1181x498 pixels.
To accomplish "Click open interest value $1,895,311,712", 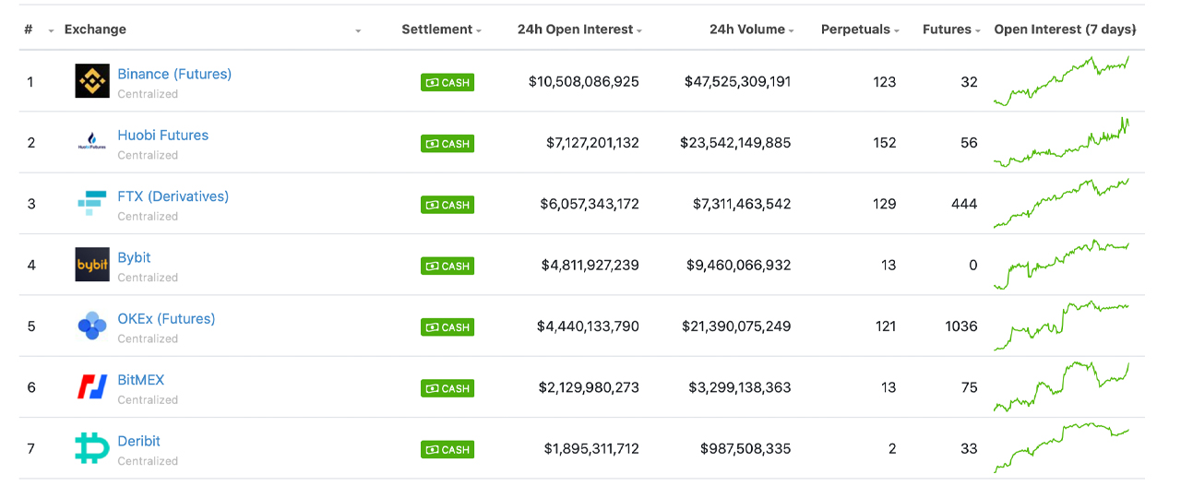I will click(591, 449).
